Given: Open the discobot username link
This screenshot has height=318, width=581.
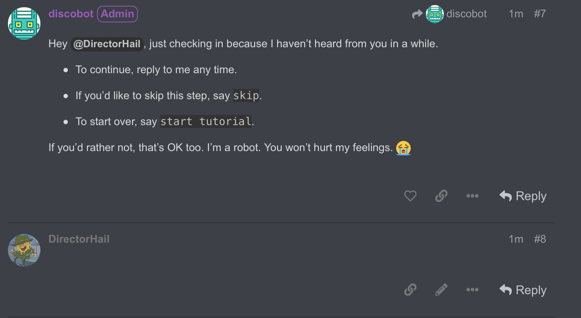Looking at the screenshot, I should 71,14.
